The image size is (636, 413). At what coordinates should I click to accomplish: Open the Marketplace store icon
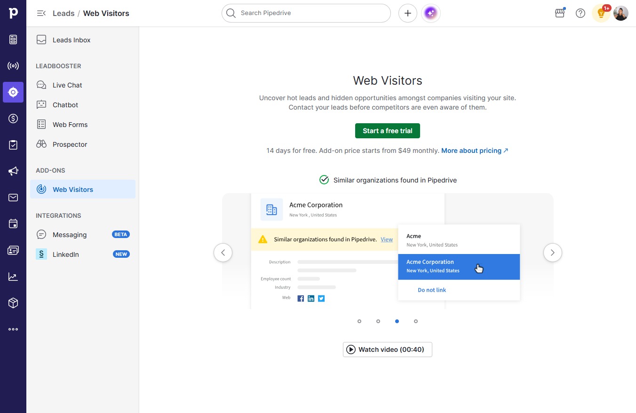pos(560,13)
